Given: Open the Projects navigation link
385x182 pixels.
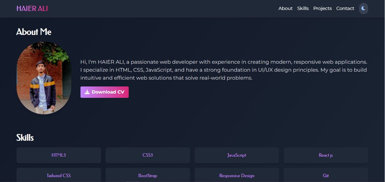Looking at the screenshot, I should coord(322,8).
